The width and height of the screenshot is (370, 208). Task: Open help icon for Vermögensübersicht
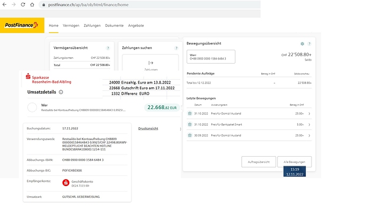pyautogui.click(x=108, y=48)
